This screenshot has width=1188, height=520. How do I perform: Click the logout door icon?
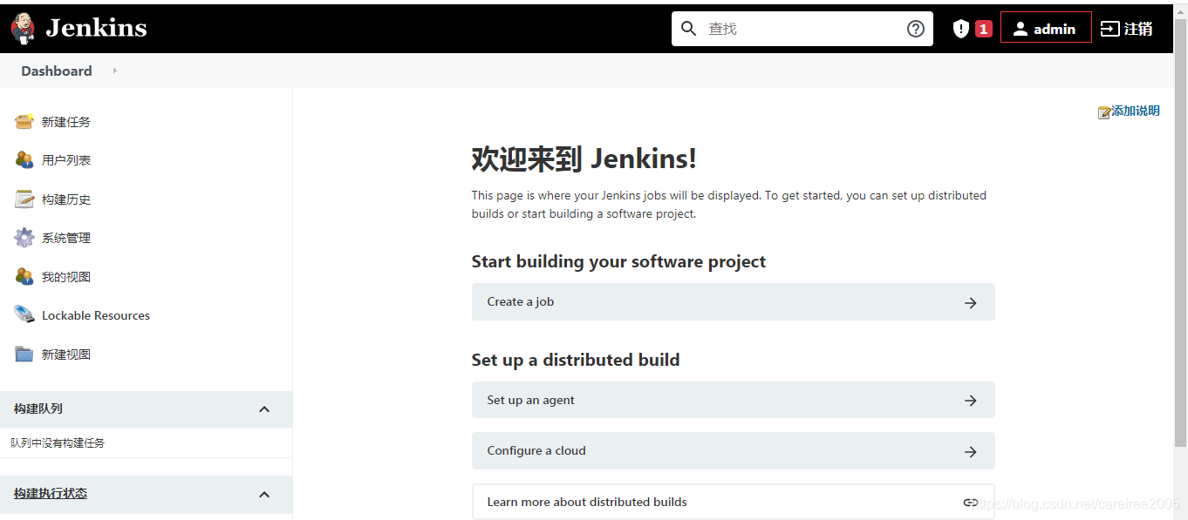pos(1109,29)
